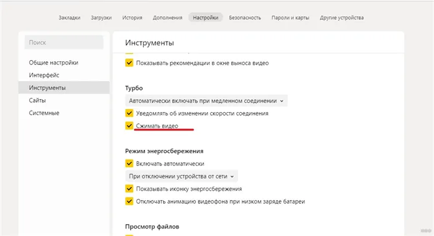This screenshot has height=236, width=434.
Task: Click the Инструменты page title
Action: coord(149,43)
